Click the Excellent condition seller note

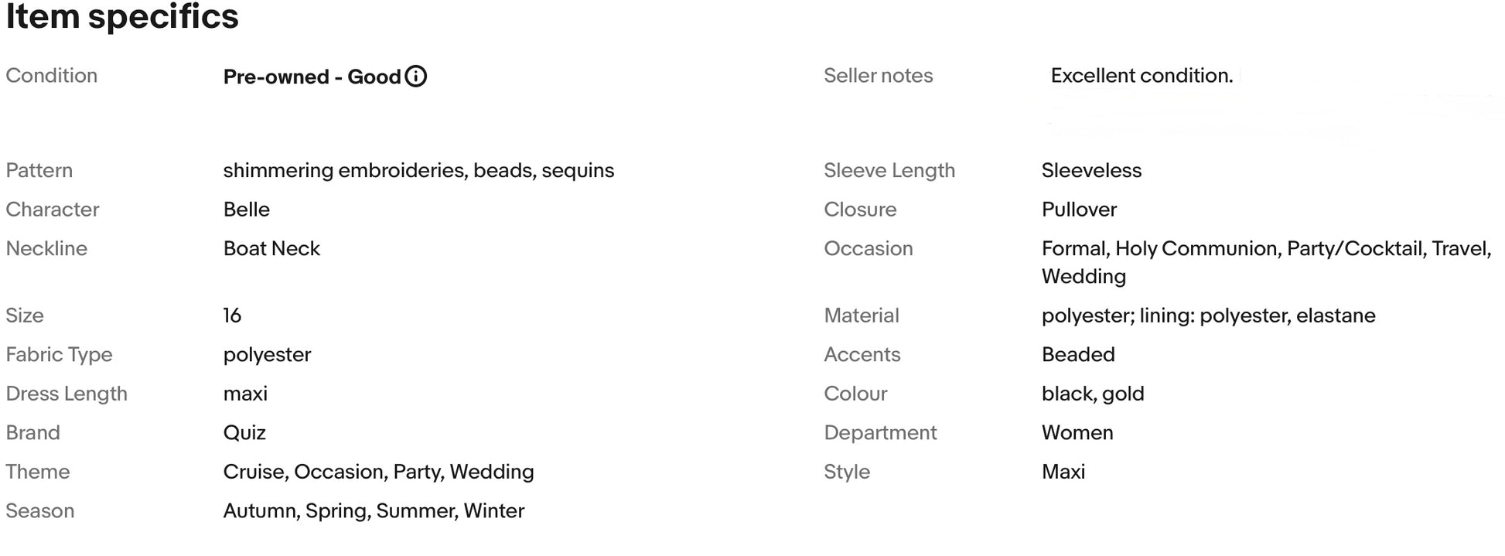(1142, 76)
